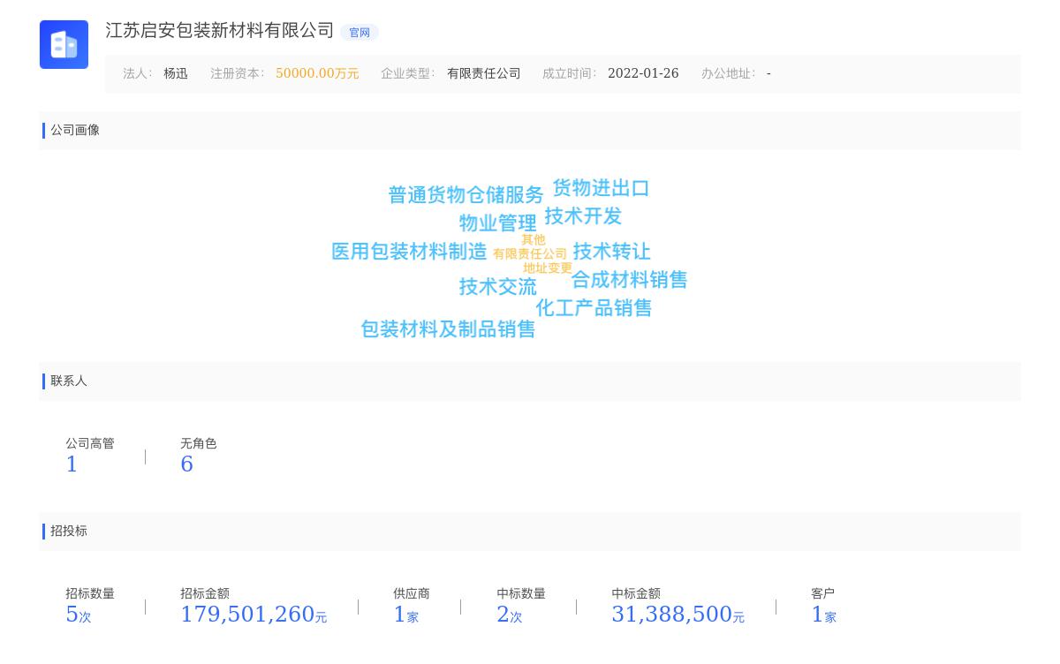This screenshot has width=1060, height=664.
Task: Click orange tag 地址变更 in word cloud
Action: click(548, 268)
